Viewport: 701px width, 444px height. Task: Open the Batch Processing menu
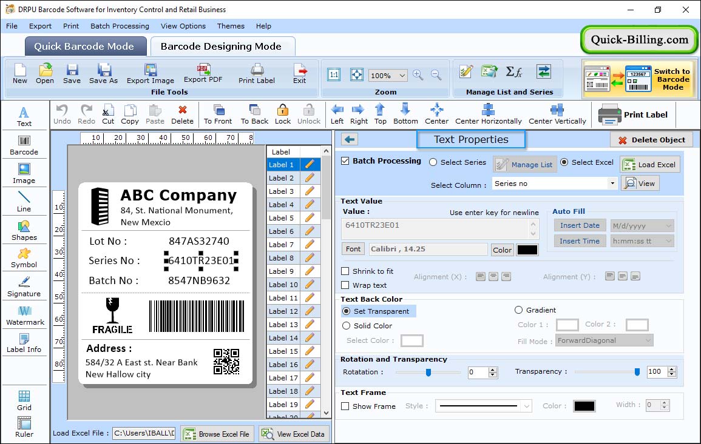coord(120,26)
